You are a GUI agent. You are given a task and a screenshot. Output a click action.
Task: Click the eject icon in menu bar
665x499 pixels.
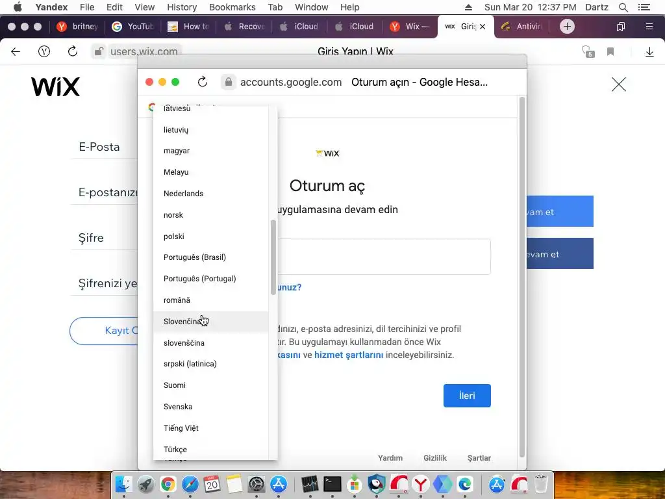point(468,7)
